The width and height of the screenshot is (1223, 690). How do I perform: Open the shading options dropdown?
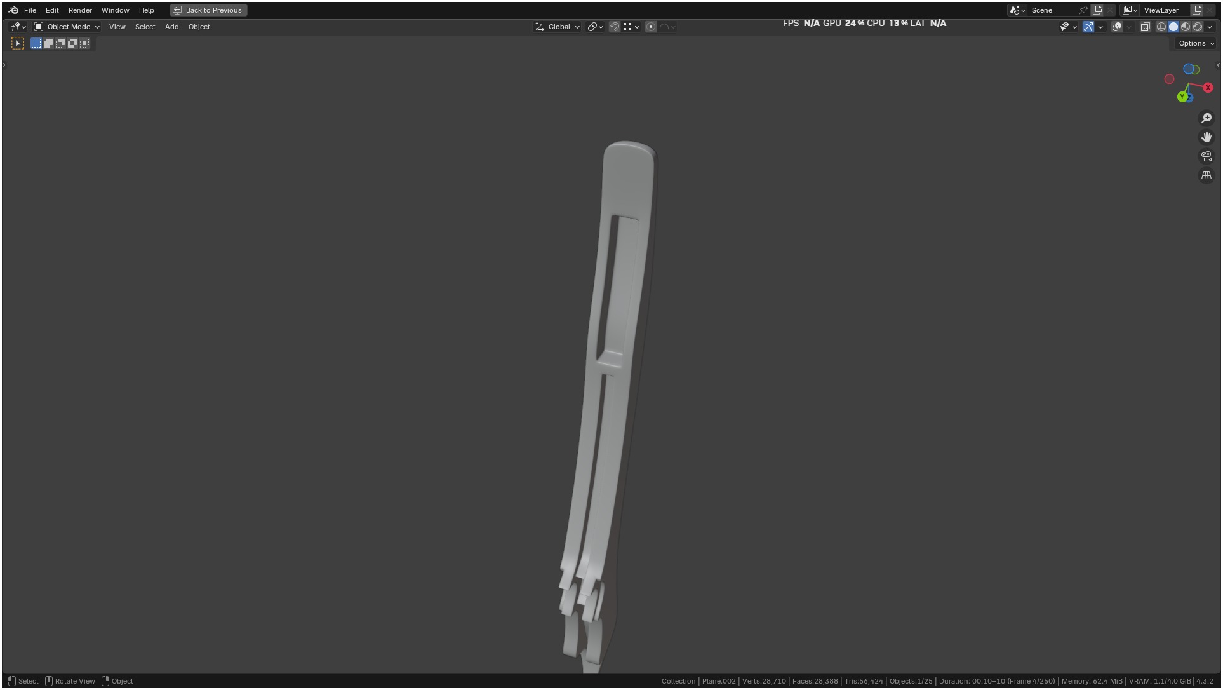(1210, 27)
